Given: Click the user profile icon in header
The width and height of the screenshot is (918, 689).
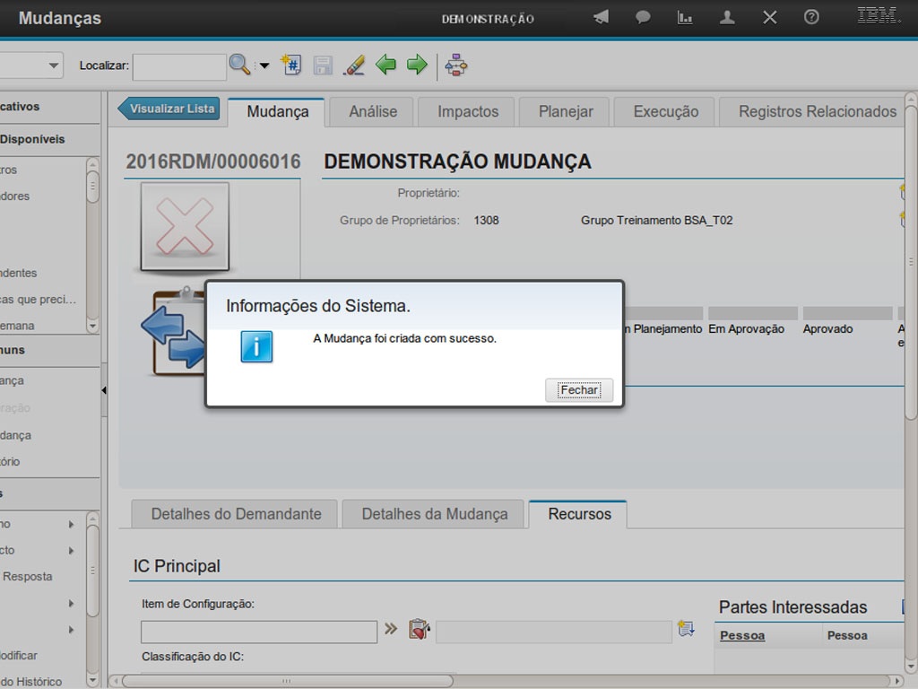Looking at the screenshot, I should coord(727,17).
